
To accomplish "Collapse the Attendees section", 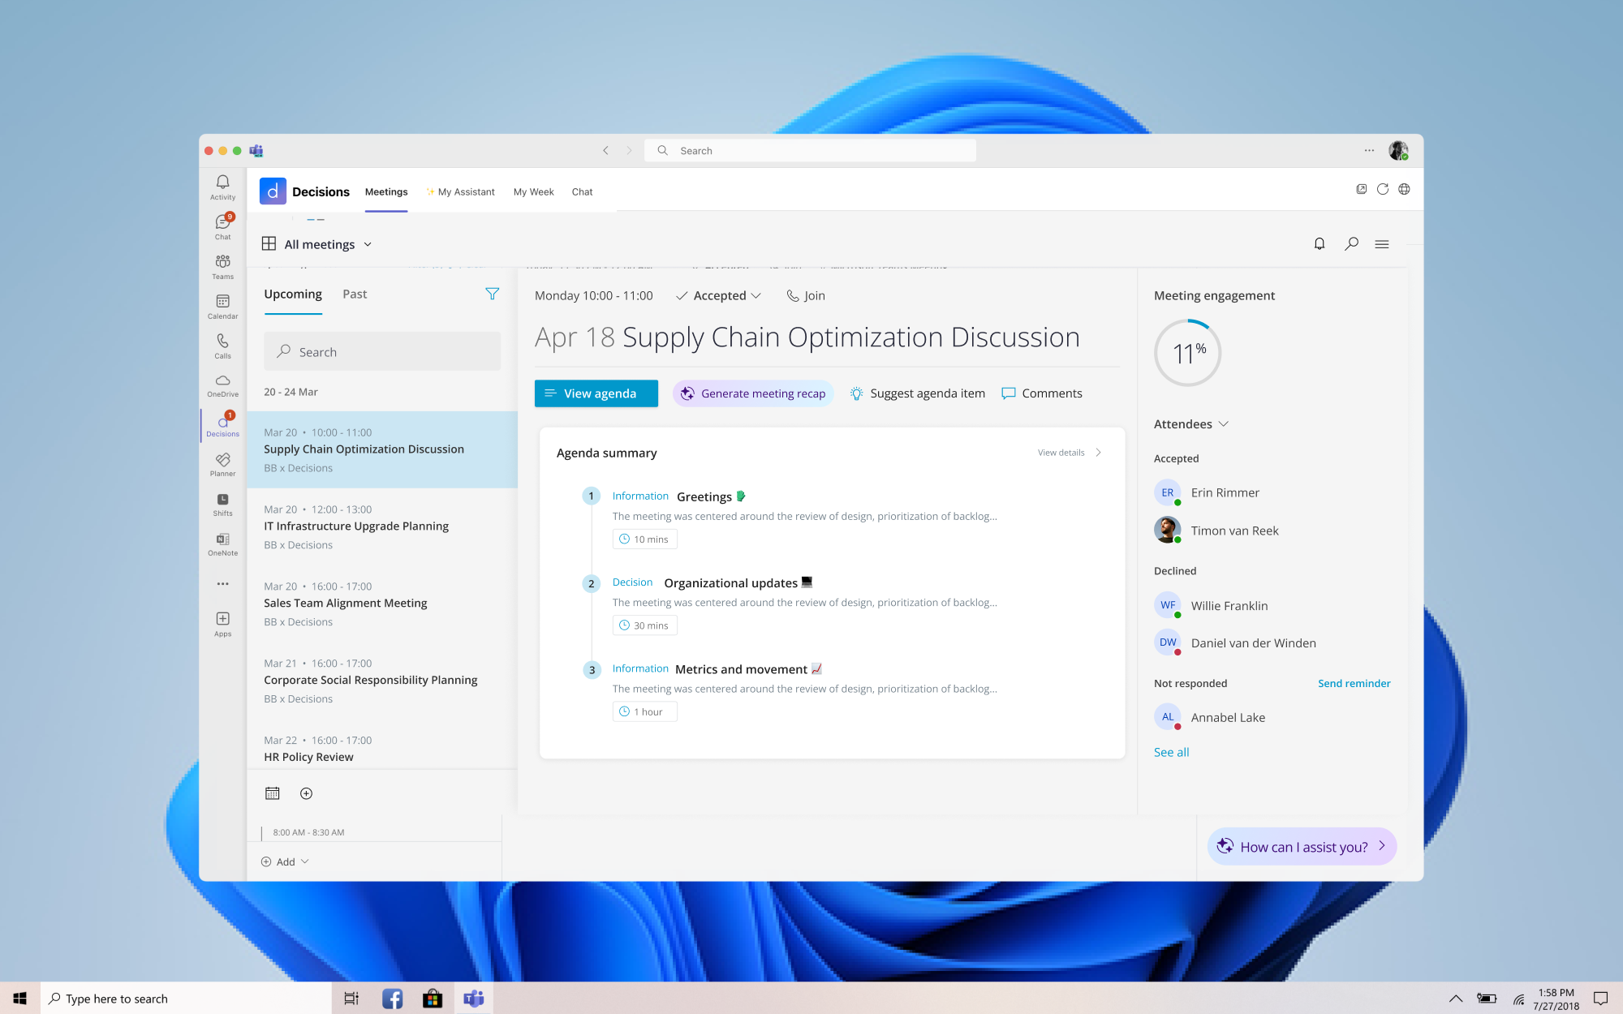I will point(1190,424).
